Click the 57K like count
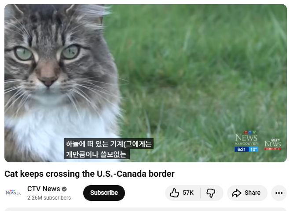 coord(188,193)
